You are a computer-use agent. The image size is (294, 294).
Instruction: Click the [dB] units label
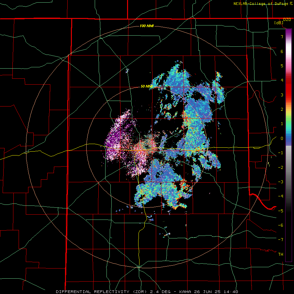pos(279,23)
